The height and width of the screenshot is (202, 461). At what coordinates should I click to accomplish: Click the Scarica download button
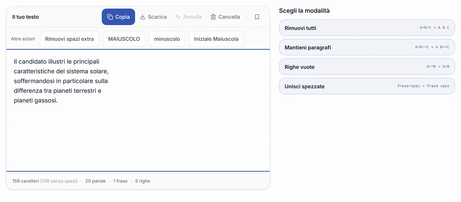click(153, 17)
